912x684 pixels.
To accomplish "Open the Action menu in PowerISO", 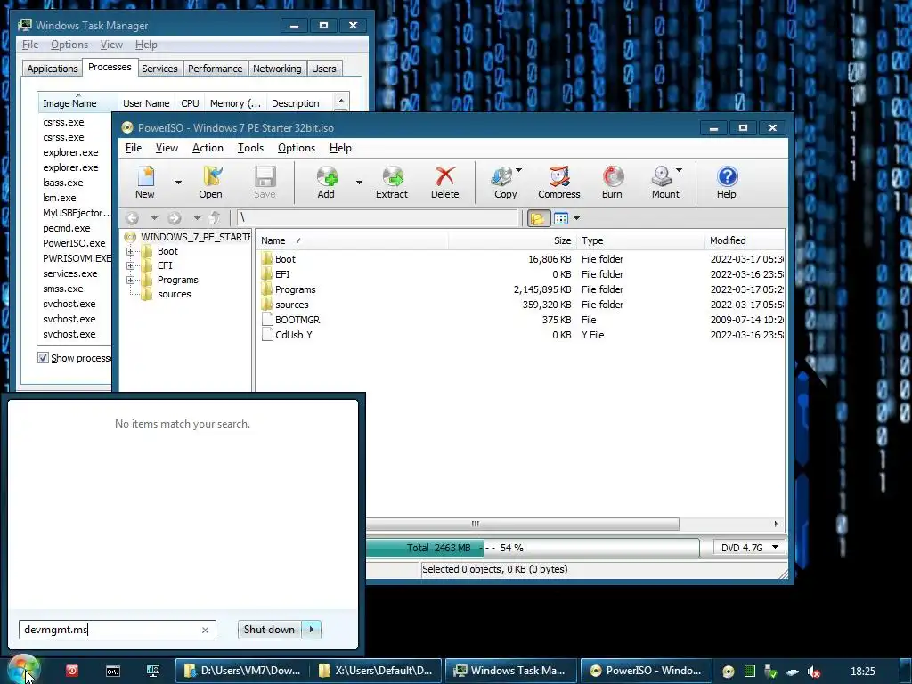I will click(x=208, y=148).
